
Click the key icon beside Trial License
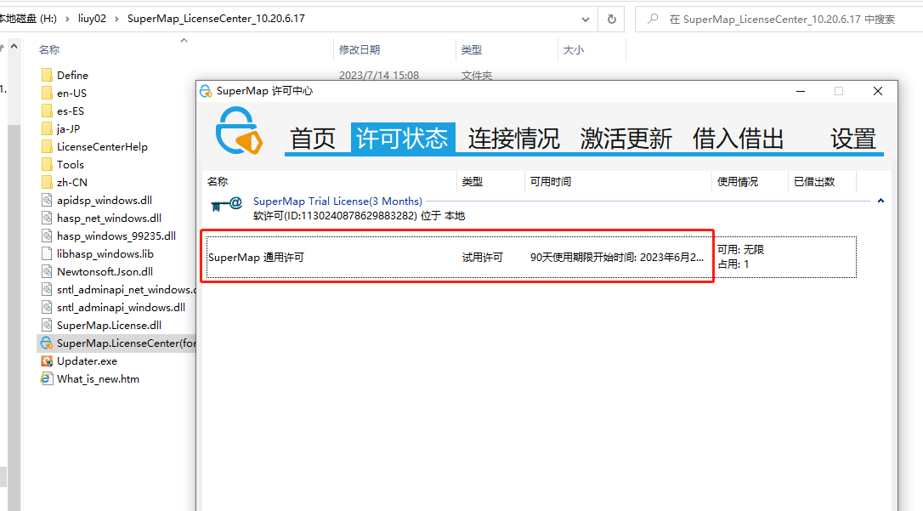tap(227, 204)
